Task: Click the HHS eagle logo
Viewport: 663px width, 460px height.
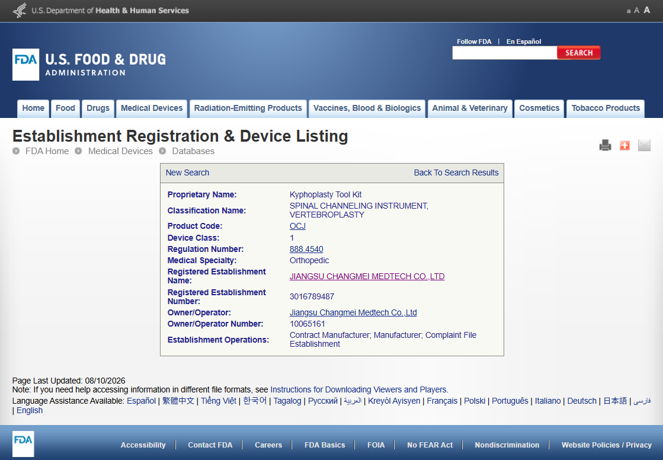Action: [x=20, y=10]
